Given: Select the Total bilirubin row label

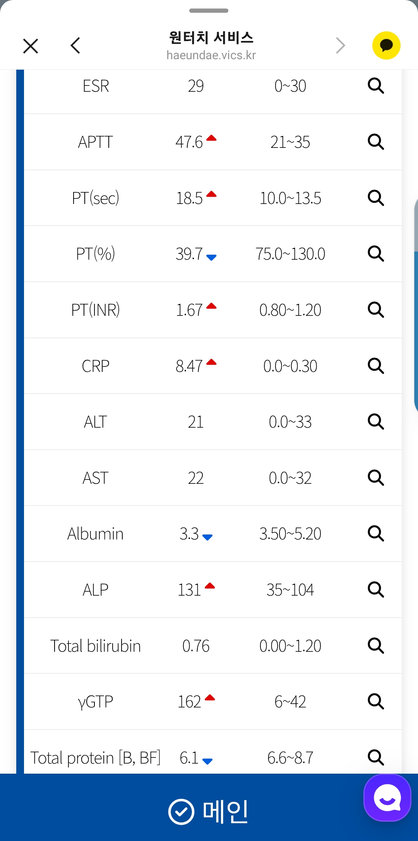Looking at the screenshot, I should (x=95, y=646).
